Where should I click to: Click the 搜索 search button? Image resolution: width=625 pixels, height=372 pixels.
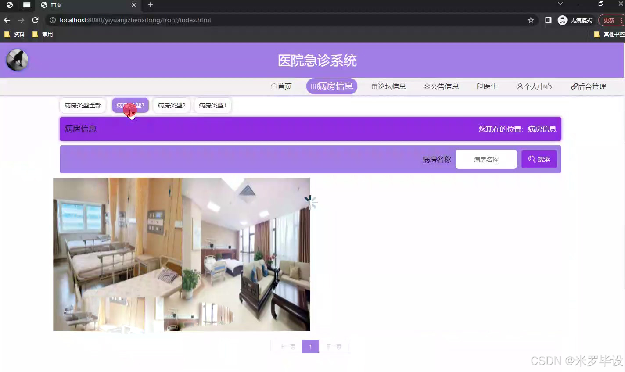click(539, 159)
